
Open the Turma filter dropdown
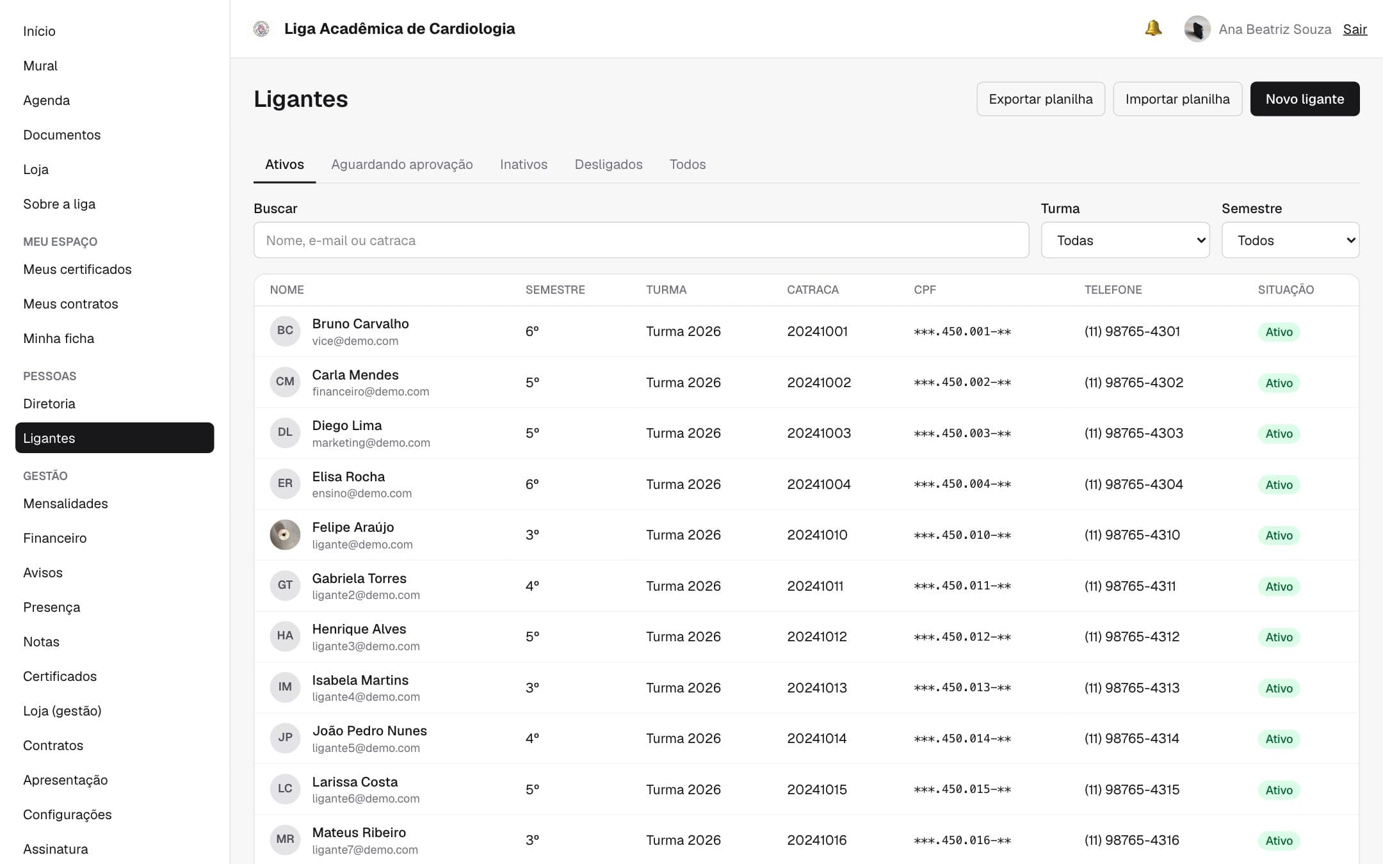pyautogui.click(x=1125, y=240)
